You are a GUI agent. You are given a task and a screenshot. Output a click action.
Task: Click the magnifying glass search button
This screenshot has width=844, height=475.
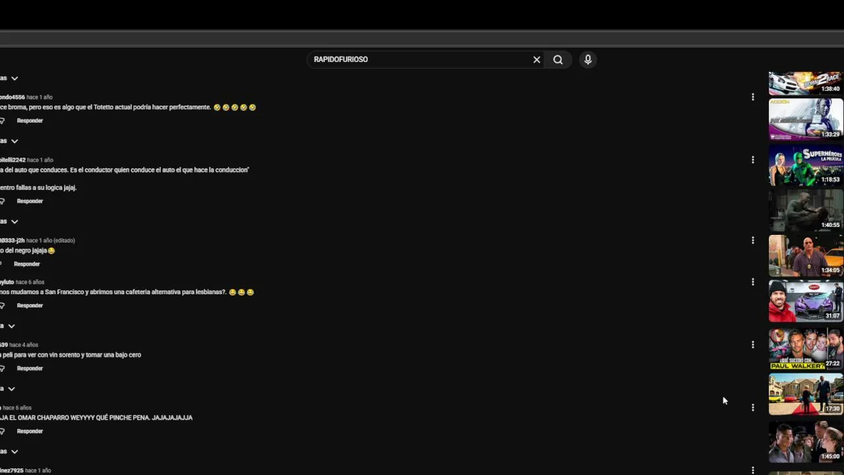558,59
